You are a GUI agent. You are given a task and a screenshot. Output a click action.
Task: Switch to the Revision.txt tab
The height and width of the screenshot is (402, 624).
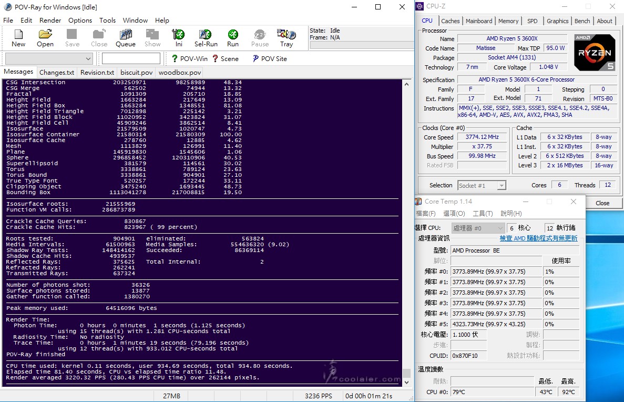(97, 73)
